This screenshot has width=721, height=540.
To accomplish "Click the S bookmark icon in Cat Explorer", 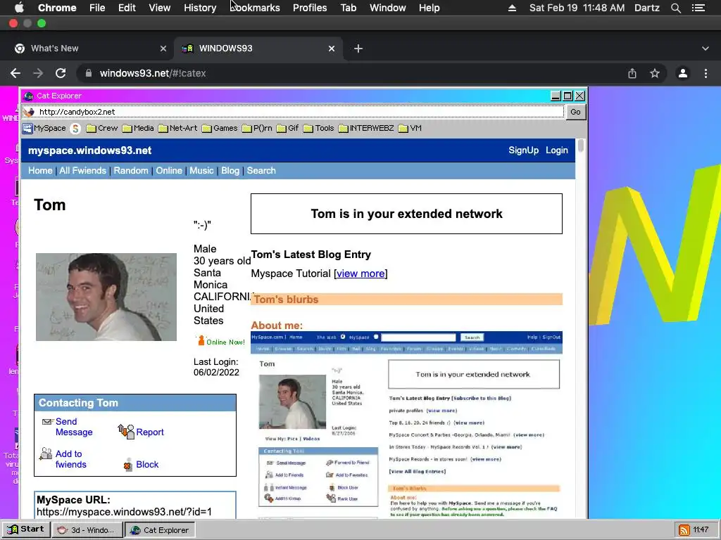I will [75, 129].
